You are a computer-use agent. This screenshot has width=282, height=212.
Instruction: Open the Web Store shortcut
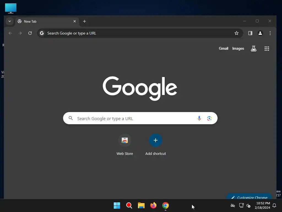[125, 145]
